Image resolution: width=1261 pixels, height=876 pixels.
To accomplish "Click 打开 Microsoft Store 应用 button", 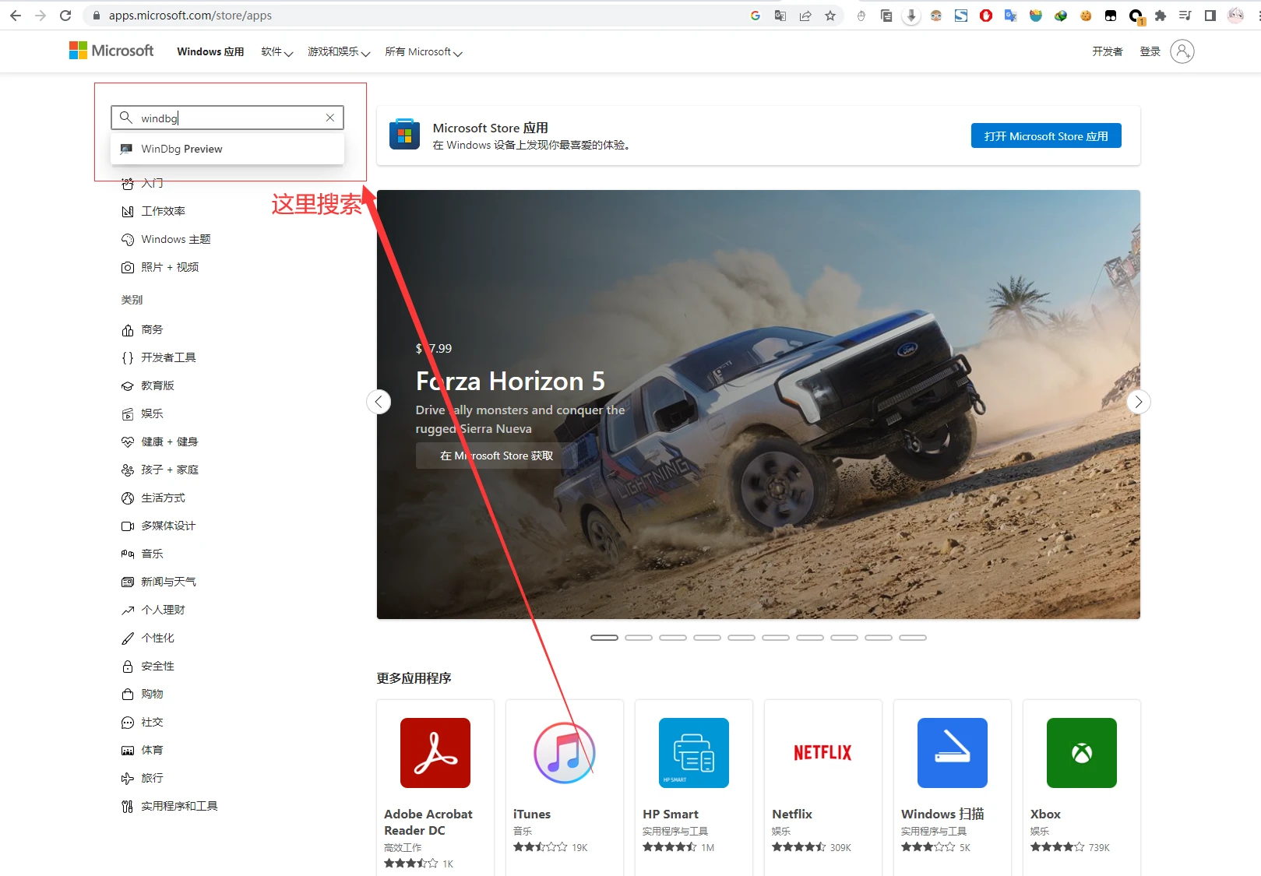I will coord(1046,135).
